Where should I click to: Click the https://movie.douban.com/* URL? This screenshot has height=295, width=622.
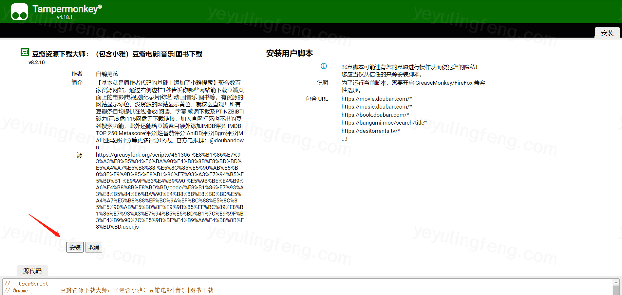point(377,99)
